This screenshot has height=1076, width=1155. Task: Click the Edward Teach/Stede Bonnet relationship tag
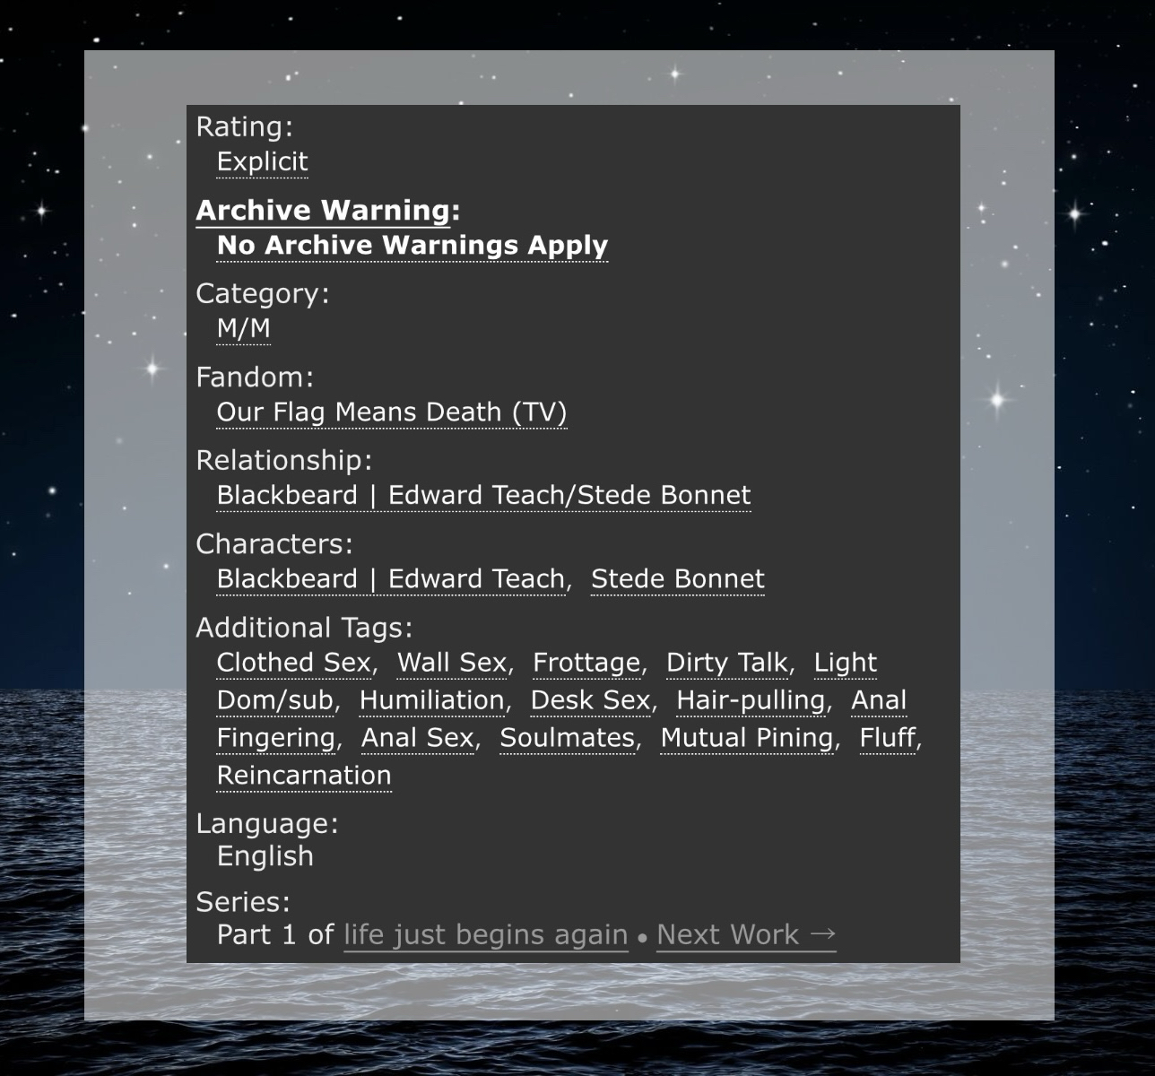(x=483, y=496)
